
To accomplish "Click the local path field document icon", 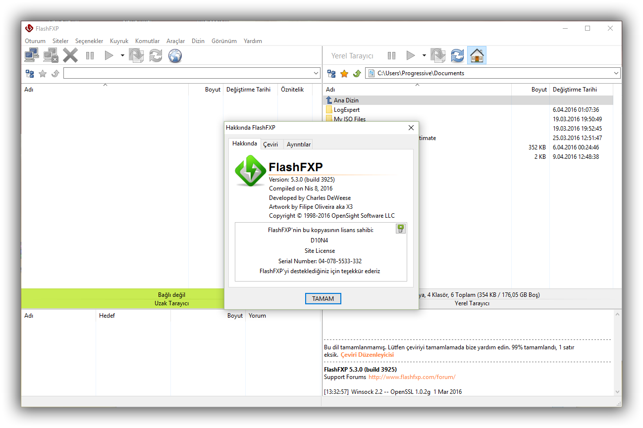I will [371, 73].
